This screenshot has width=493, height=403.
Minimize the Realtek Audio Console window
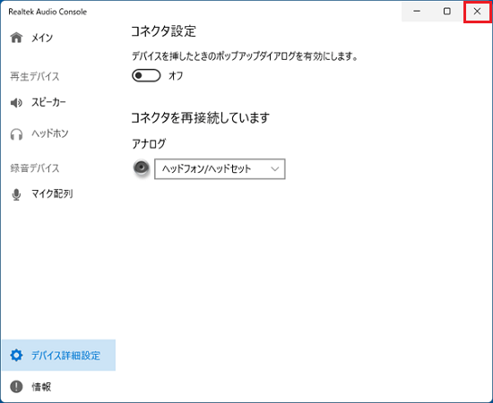pyautogui.click(x=417, y=12)
